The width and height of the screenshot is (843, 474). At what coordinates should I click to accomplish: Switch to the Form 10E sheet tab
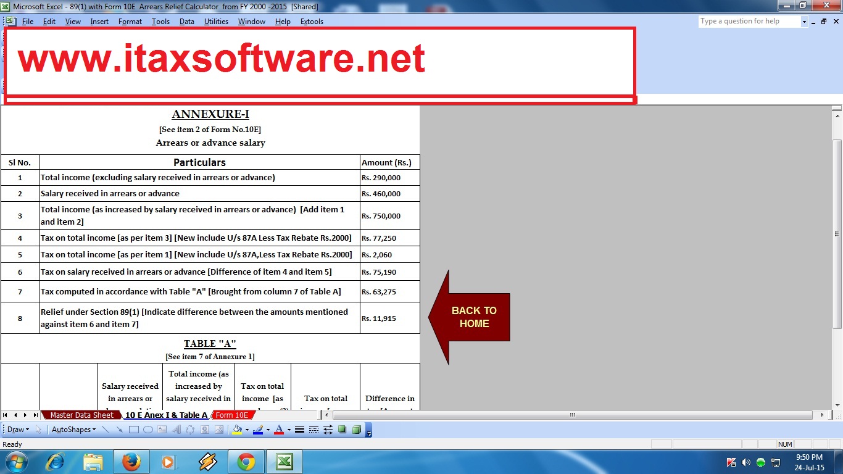point(233,415)
